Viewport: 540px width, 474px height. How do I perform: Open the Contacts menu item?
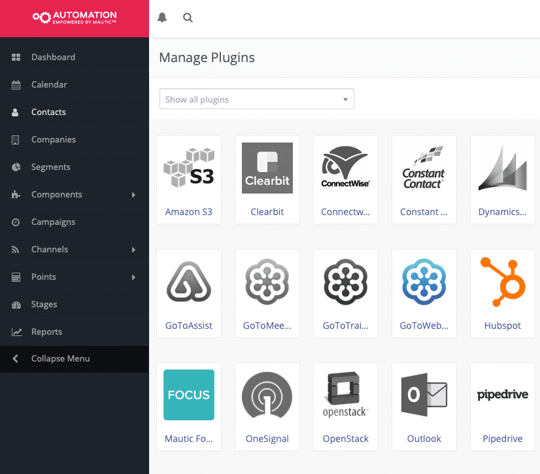click(x=48, y=112)
